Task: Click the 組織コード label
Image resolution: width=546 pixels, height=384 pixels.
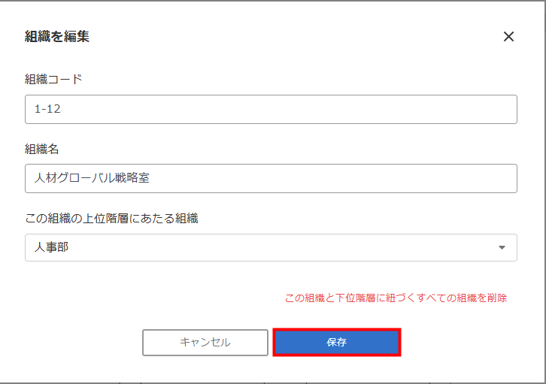Action: (53, 80)
